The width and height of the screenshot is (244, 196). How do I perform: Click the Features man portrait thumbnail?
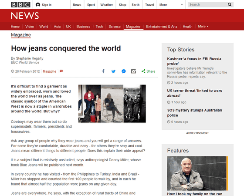197,173
